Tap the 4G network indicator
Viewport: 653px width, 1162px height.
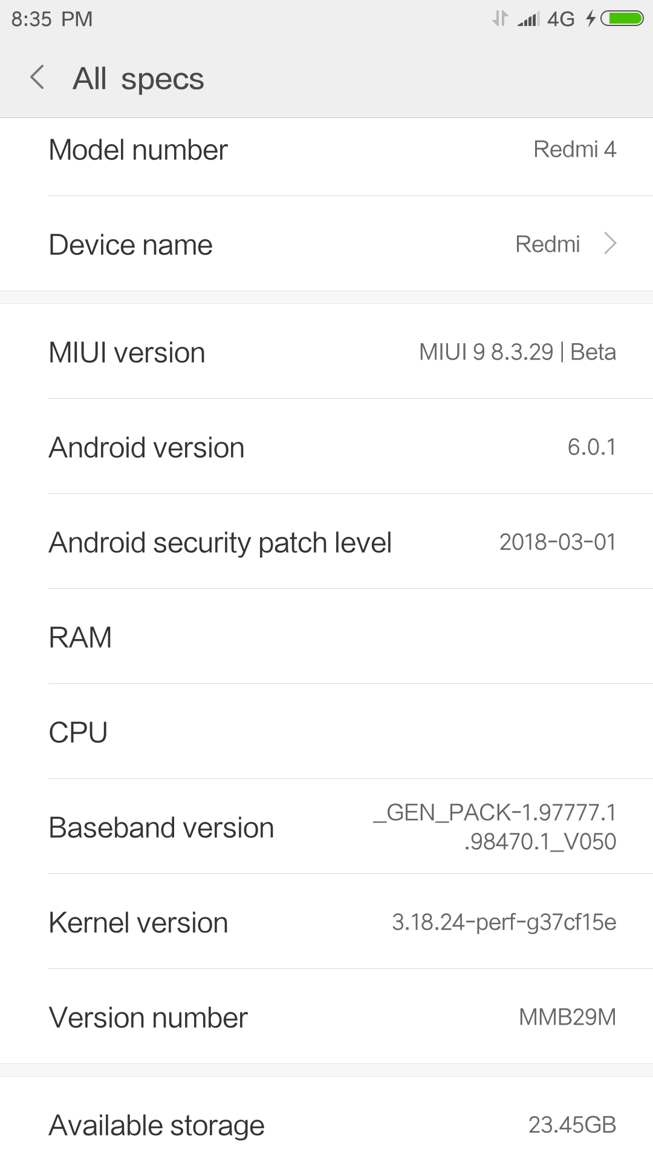(560, 19)
